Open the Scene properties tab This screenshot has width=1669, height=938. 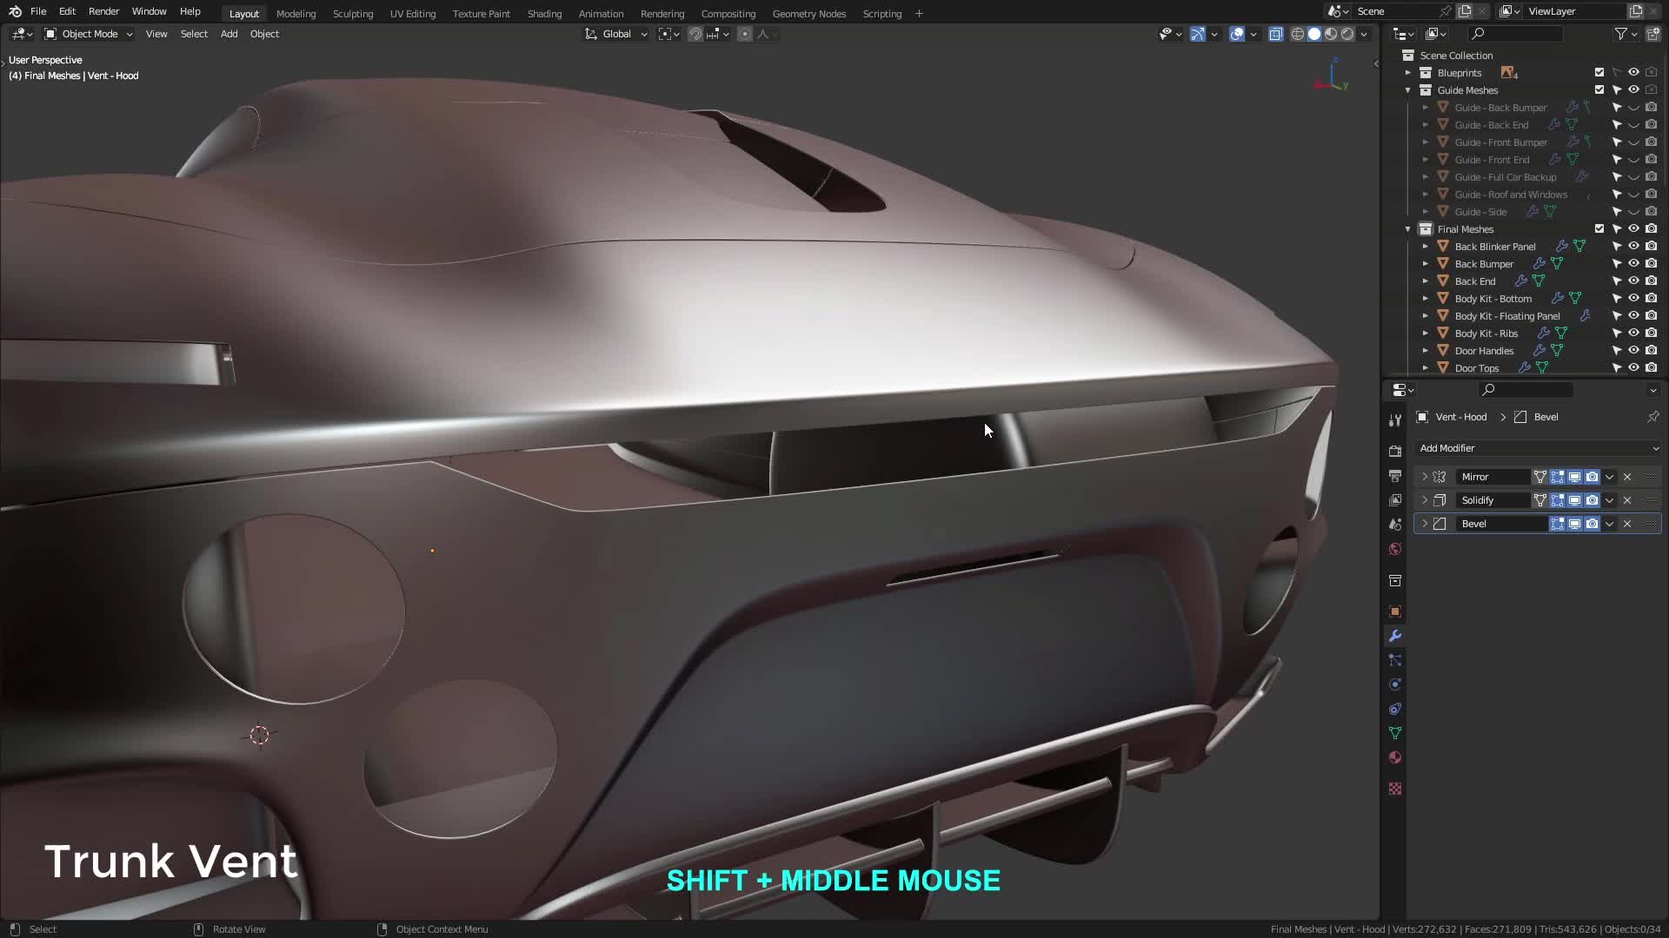coord(1395,525)
